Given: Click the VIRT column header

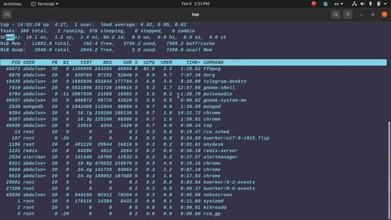Looking at the screenshot, I should [86, 62].
